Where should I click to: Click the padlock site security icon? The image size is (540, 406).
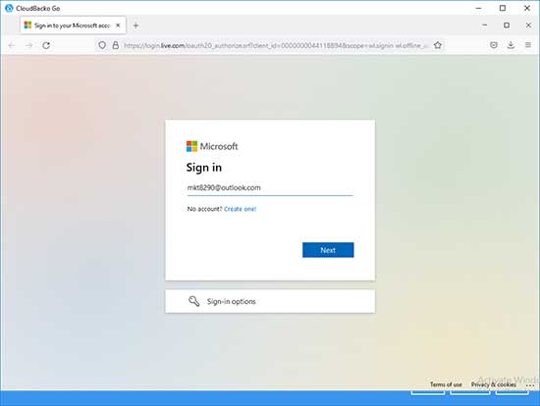point(116,45)
